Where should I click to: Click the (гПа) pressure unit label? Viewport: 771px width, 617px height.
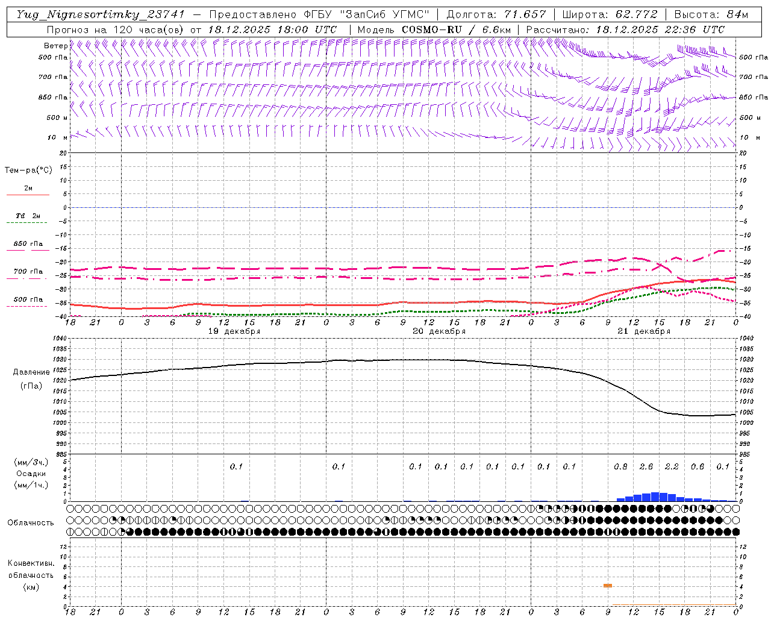tap(31, 386)
